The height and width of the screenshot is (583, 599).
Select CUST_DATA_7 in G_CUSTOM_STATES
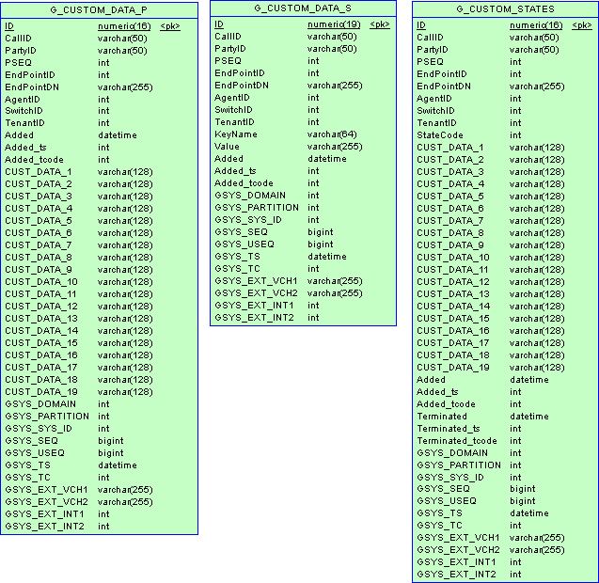point(450,221)
